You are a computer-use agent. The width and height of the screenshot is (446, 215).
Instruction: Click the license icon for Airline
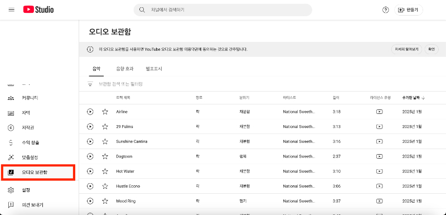379,112
